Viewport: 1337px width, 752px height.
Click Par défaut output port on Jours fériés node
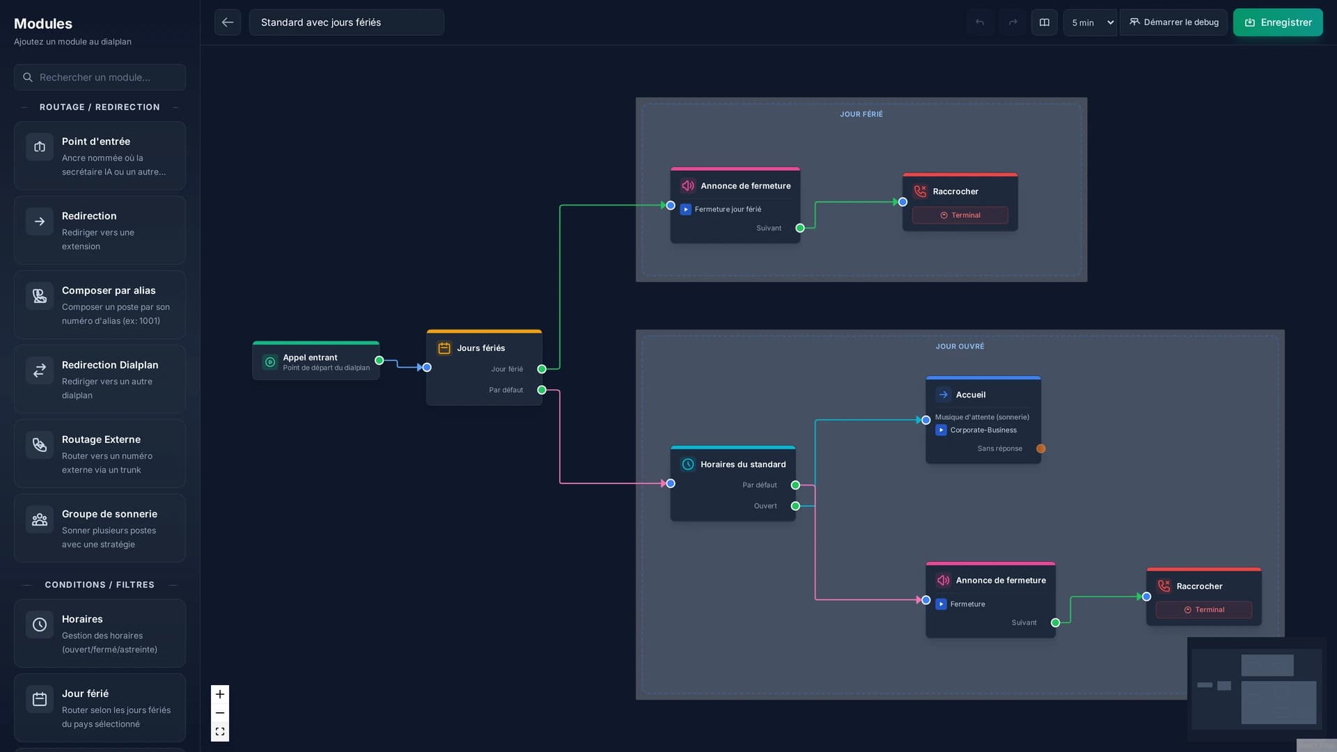(542, 390)
